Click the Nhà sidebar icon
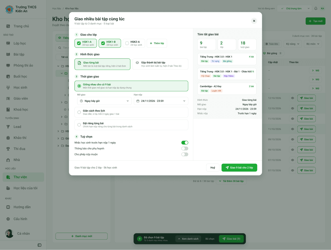Screen dimensions: 331x250 pos(8,160)
